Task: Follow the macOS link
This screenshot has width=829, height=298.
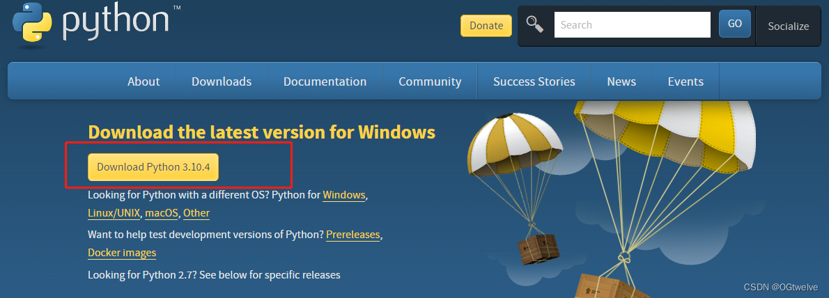Action: (x=161, y=214)
